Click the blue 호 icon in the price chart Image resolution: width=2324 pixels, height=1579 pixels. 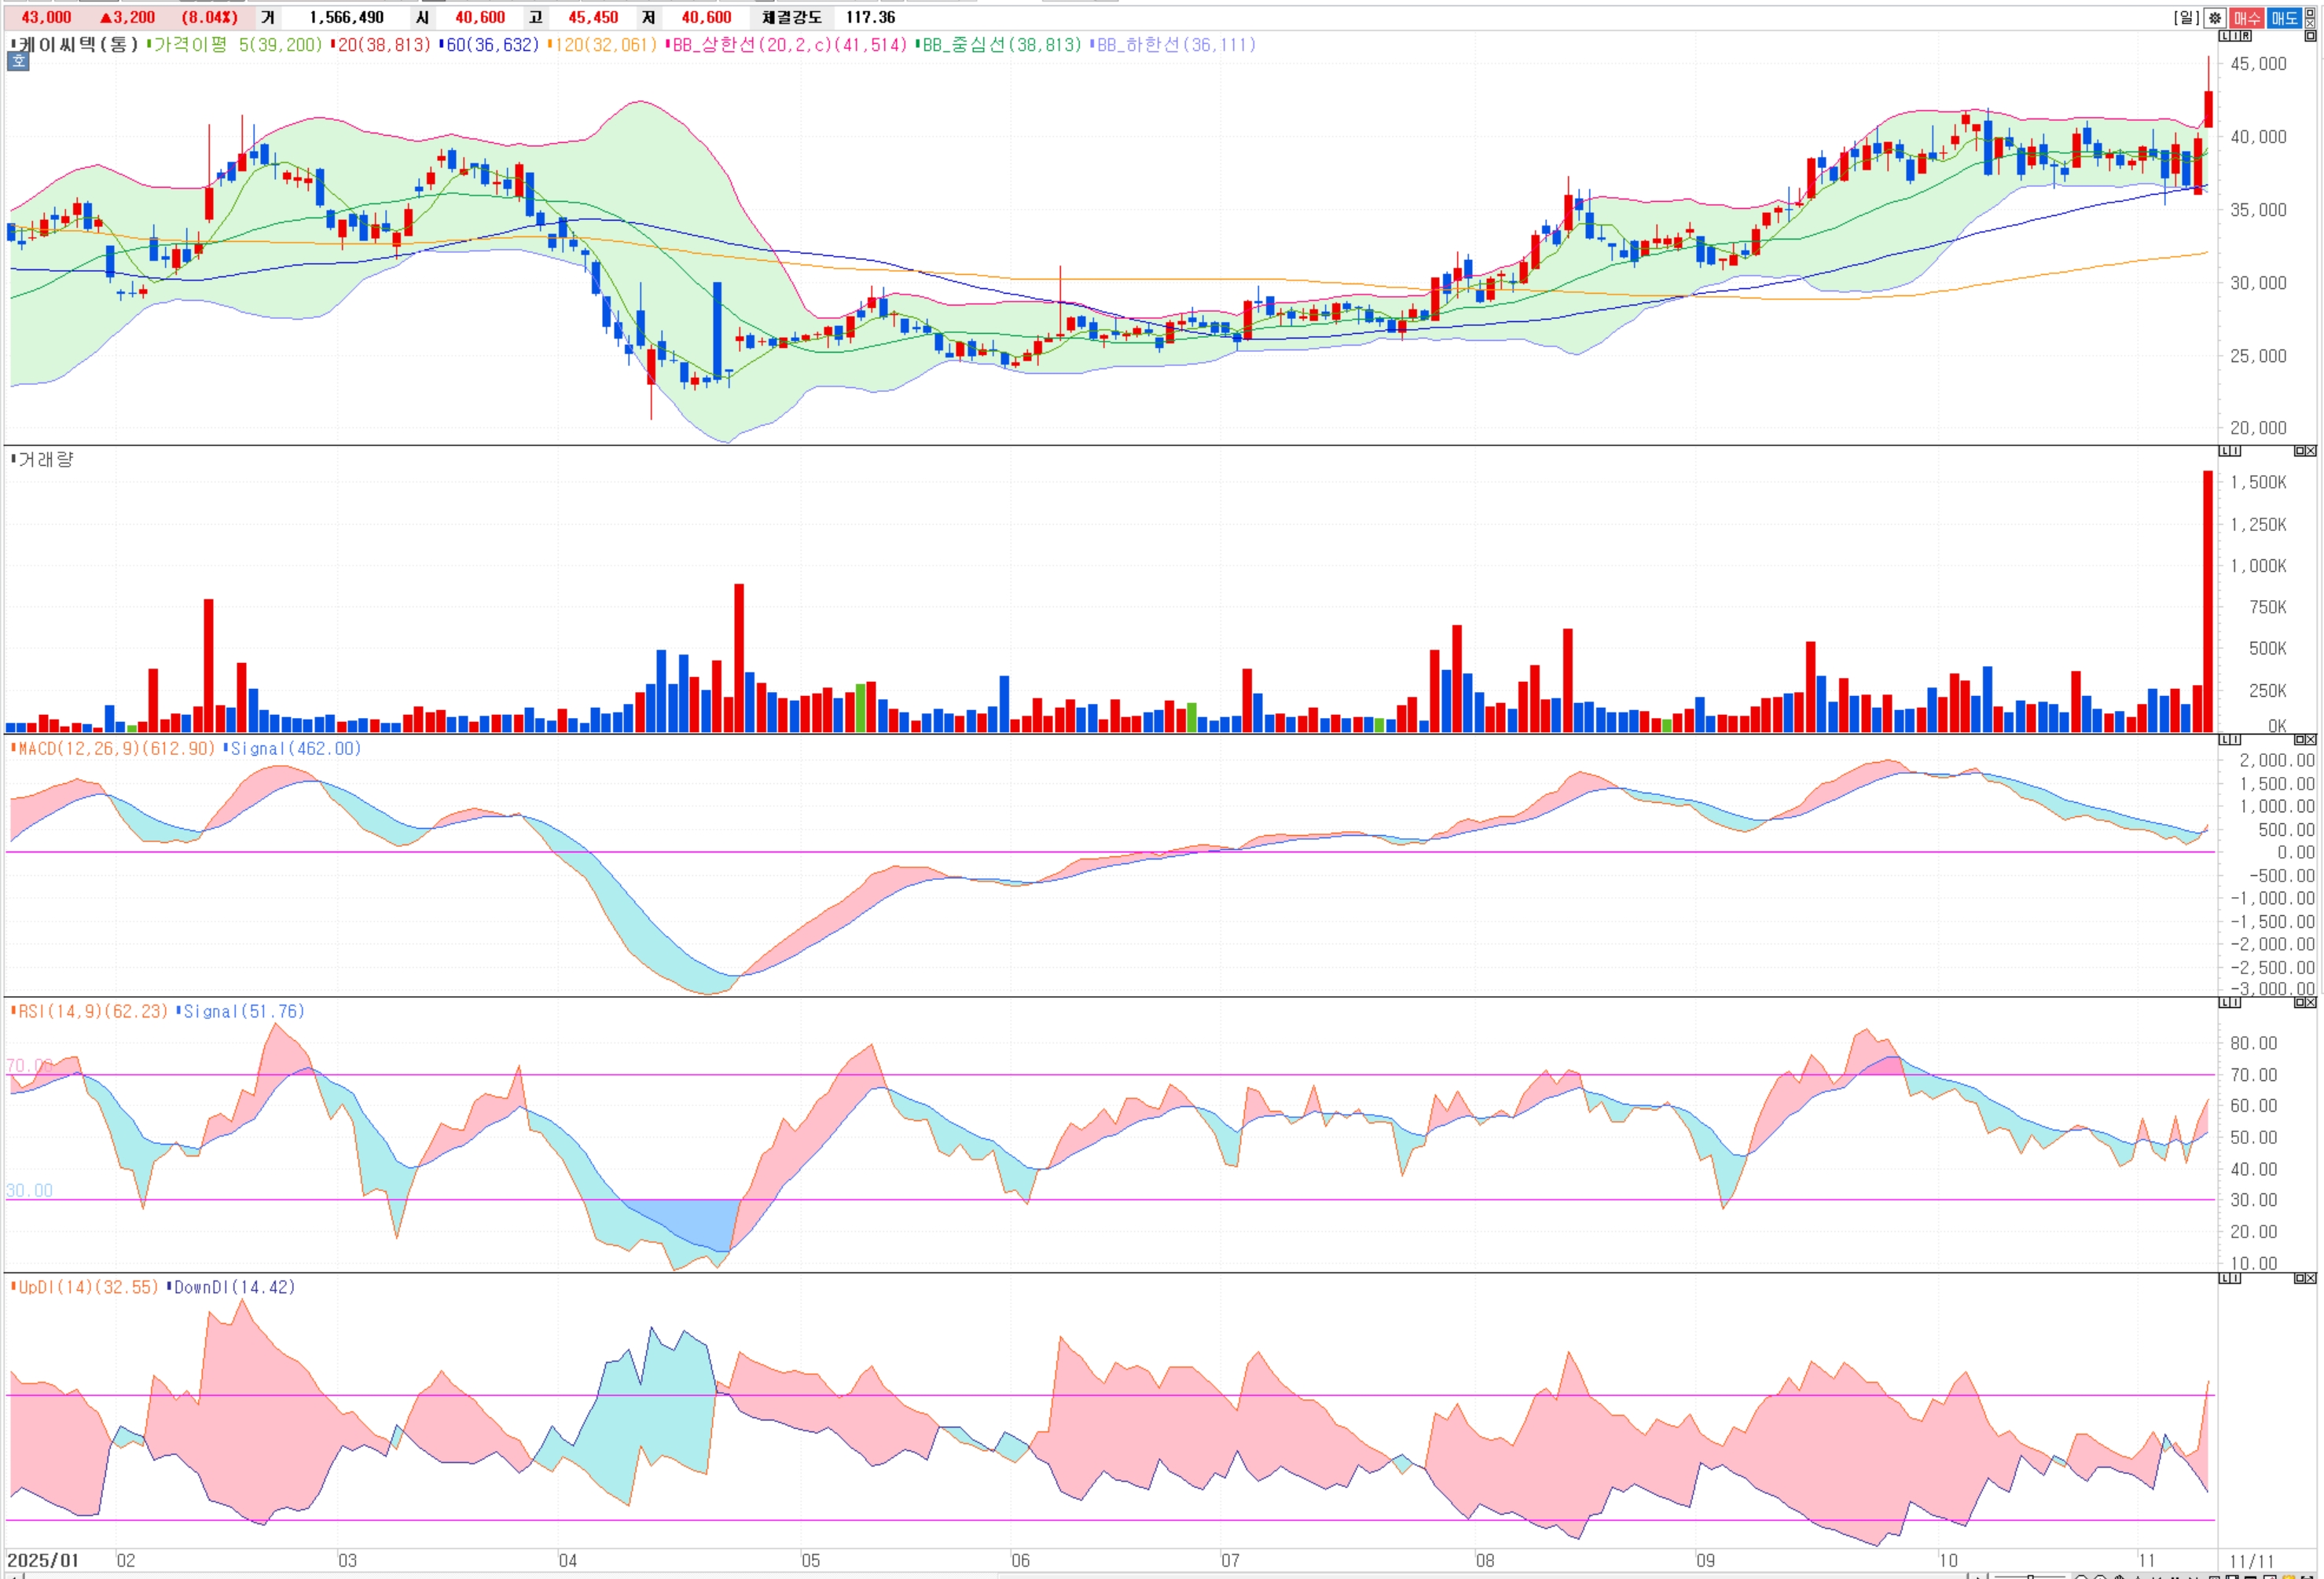click(18, 62)
